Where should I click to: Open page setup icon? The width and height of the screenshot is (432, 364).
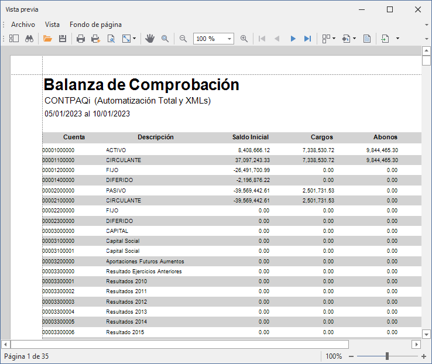click(x=111, y=39)
